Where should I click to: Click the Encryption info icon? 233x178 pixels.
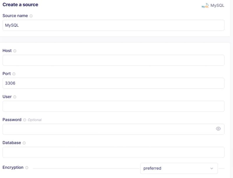click(27, 168)
